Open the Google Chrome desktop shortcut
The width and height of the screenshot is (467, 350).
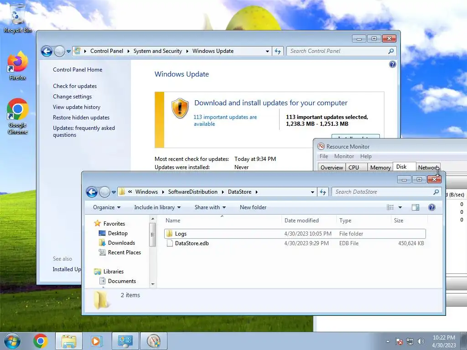coord(17,116)
